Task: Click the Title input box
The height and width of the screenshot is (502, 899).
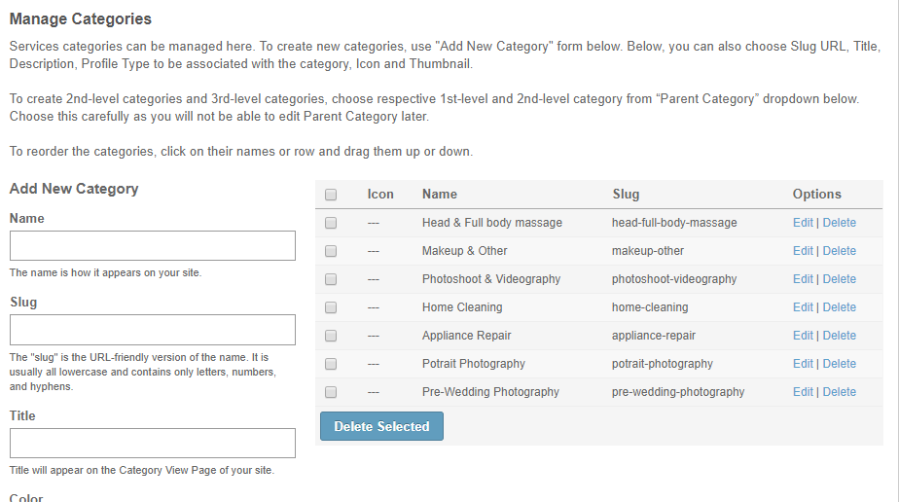Action: coord(153,444)
